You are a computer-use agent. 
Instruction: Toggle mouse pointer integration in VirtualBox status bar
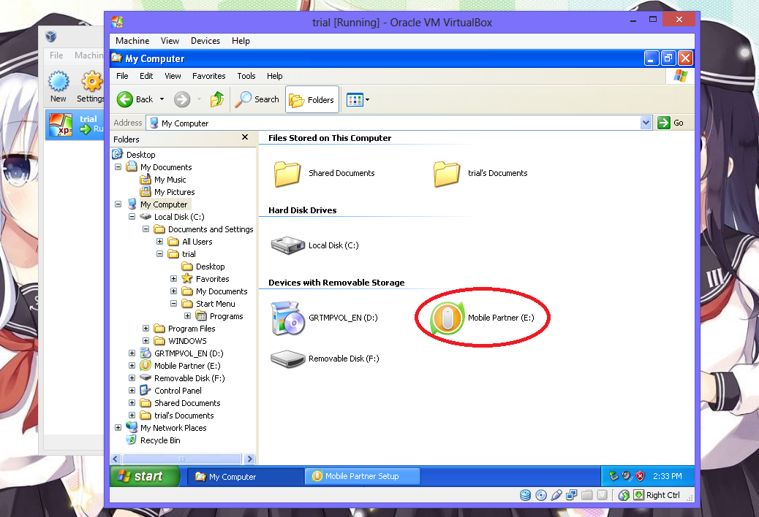pos(624,494)
